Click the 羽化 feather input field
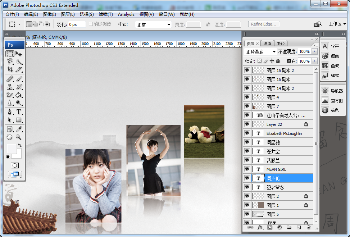This screenshot has height=237, width=350. (77, 24)
